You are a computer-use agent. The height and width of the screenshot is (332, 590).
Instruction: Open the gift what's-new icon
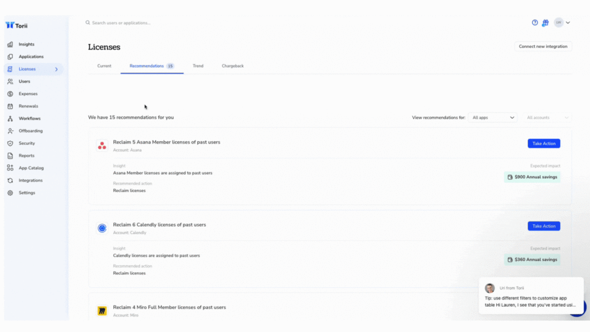coord(545,23)
